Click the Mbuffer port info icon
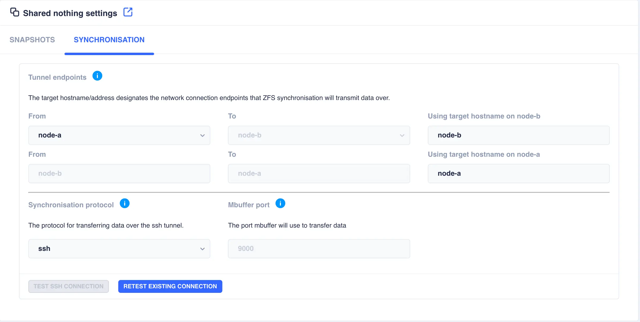640x322 pixels. [x=280, y=203]
